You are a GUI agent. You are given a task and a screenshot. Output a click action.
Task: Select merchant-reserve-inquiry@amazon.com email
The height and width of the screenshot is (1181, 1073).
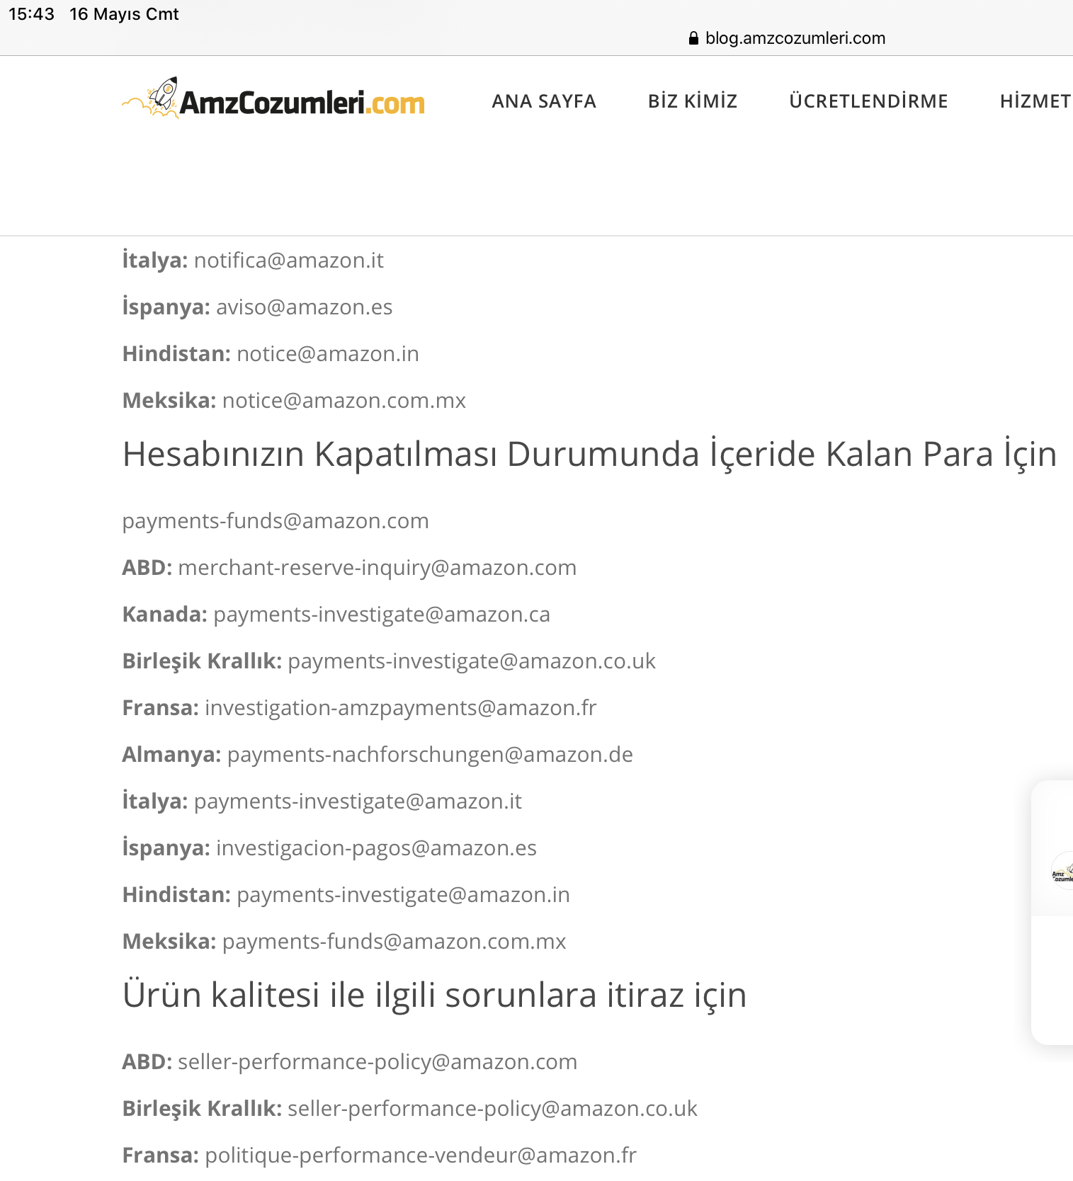[x=377, y=568]
